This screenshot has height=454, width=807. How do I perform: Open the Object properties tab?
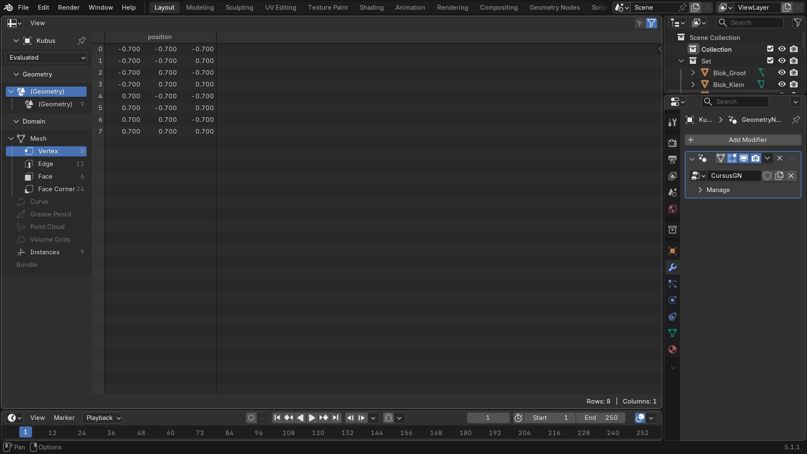(672, 251)
